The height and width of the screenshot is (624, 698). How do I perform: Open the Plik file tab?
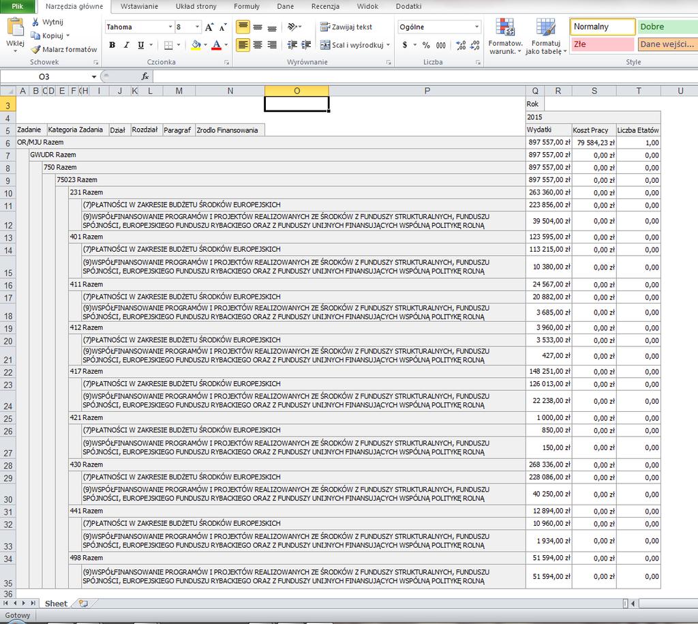pos(17,6)
